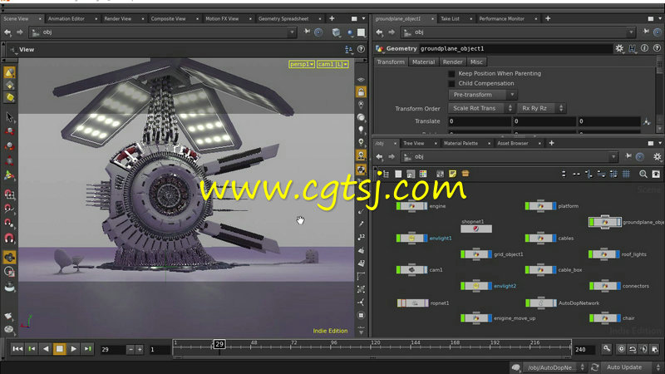The height and width of the screenshot is (374, 665).
Task: Click the frame 29 playhead marker
Action: [219, 344]
